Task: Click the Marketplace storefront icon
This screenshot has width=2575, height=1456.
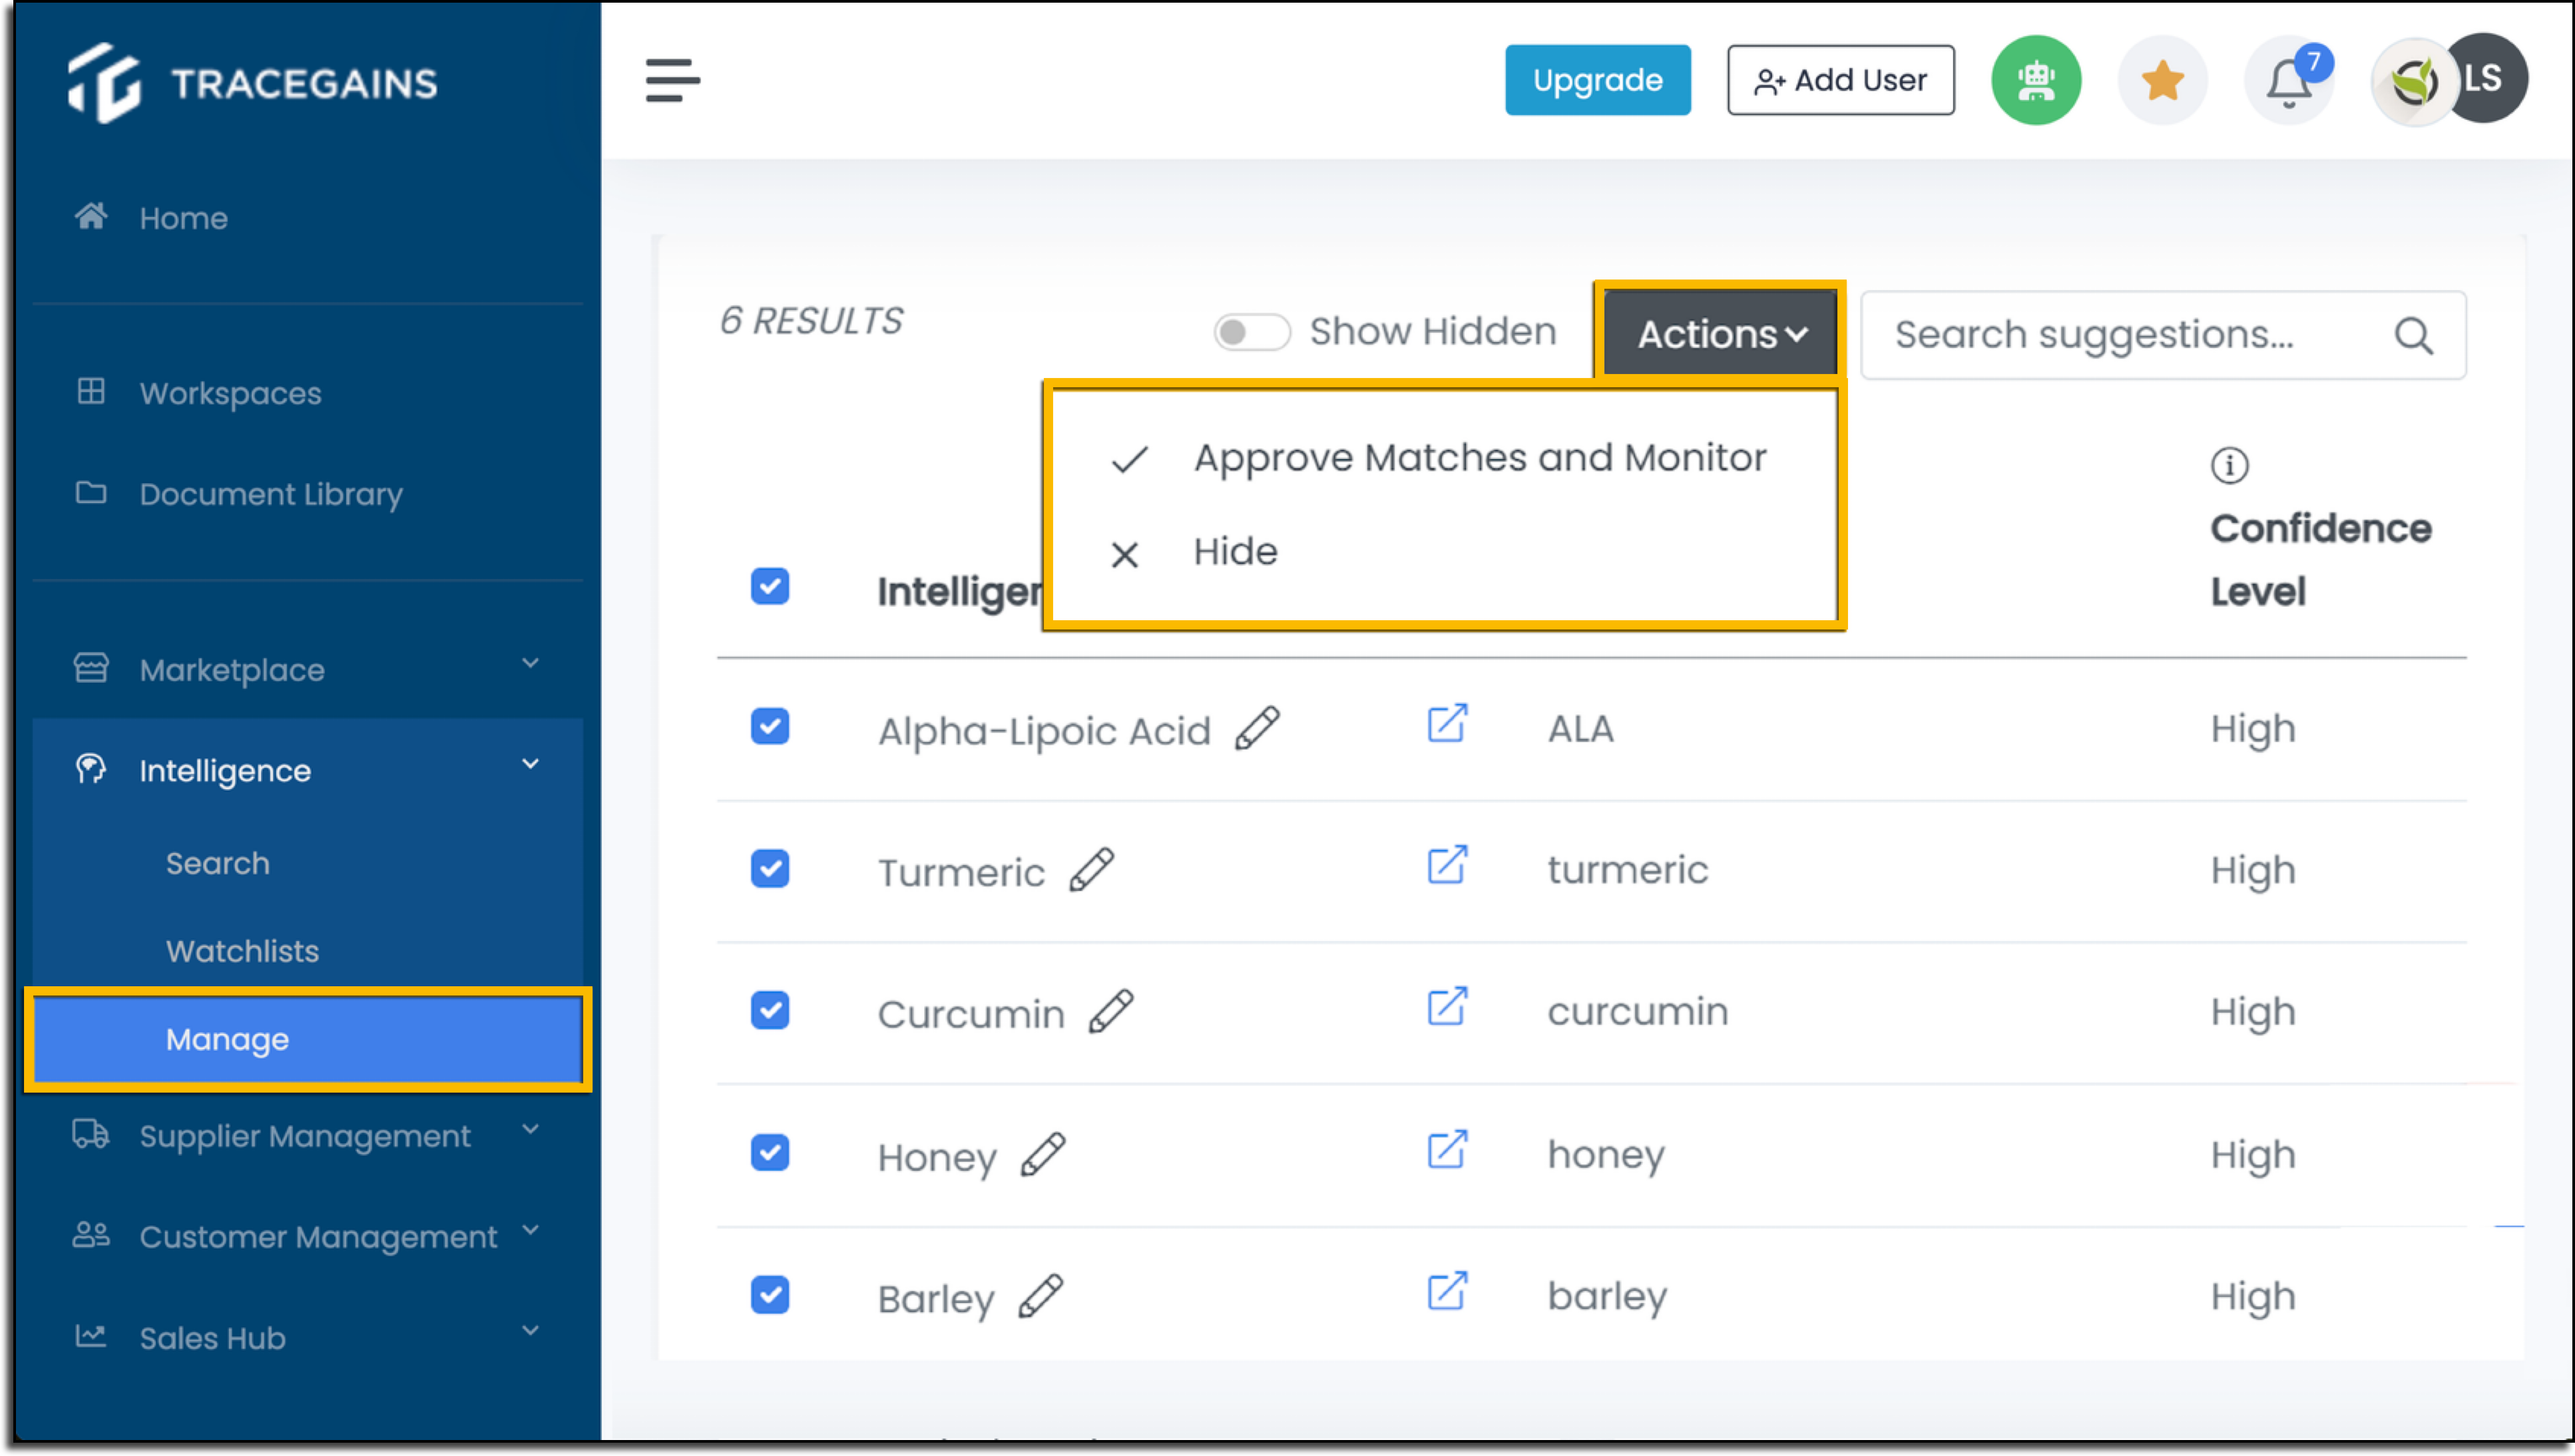Action: (x=91, y=668)
